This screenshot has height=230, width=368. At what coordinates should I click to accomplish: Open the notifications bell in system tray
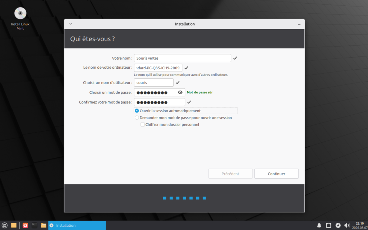click(319, 225)
